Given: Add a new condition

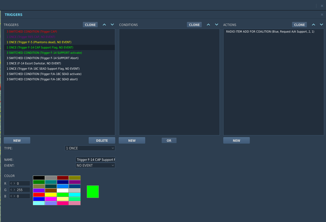Looking at the screenshot, I should point(132,140).
